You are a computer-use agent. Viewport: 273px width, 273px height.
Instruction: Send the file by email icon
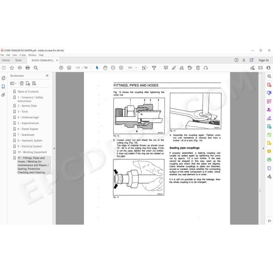[x=260, y=68]
